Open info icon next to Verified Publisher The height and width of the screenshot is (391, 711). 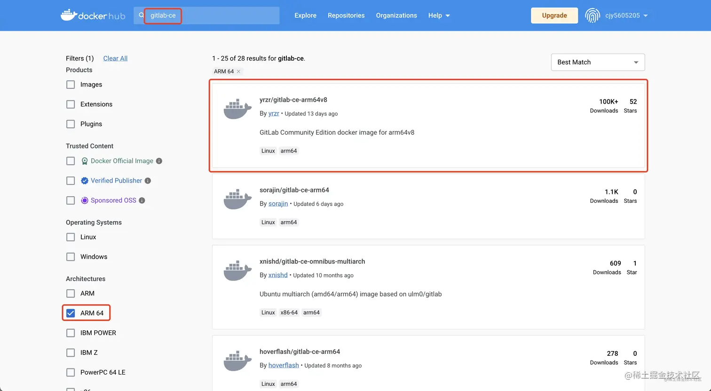click(148, 181)
